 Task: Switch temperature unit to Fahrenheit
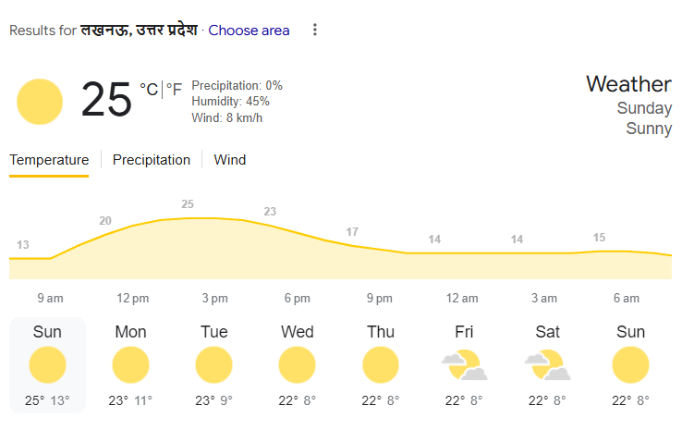(174, 90)
